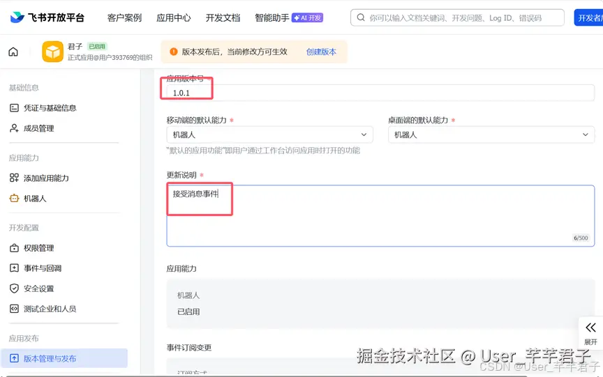Click the AI 开发 badge
This screenshot has height=377, width=603.
coord(307,17)
